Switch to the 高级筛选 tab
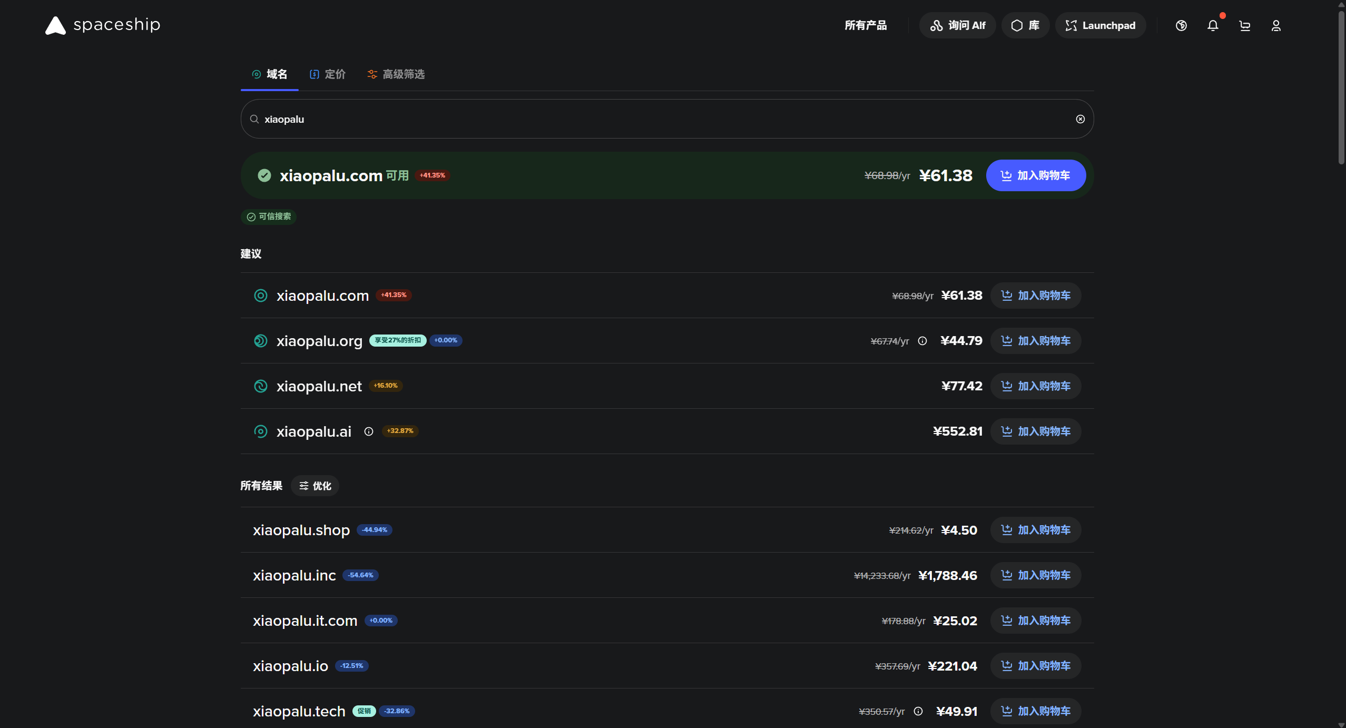Viewport: 1346px width, 728px height. [396, 74]
